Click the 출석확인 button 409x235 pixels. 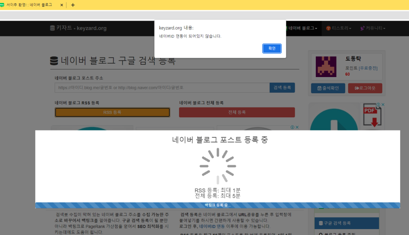point(328,88)
